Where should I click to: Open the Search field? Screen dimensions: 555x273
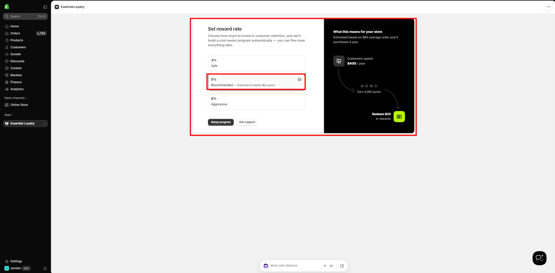tap(25, 16)
